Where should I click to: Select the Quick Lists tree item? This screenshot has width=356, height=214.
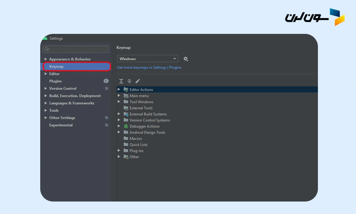pyautogui.click(x=138, y=144)
